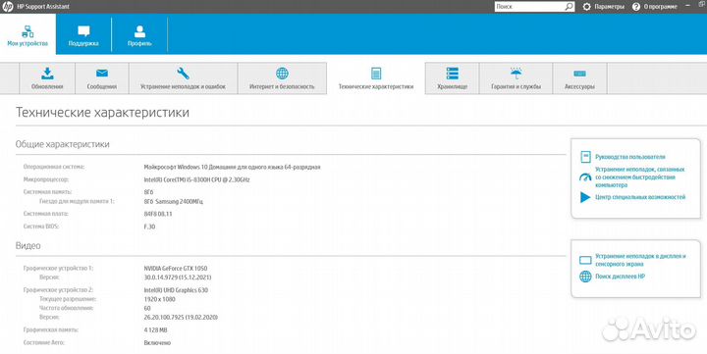Click the display monitor icon
The width and height of the screenshot is (707, 354).
[585, 260]
